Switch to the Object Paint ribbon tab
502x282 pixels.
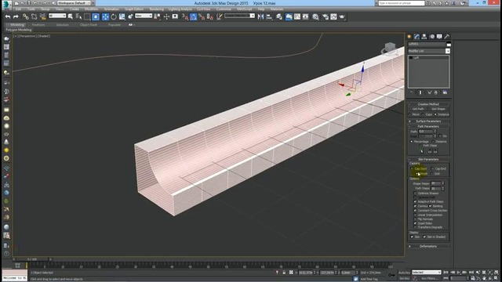(x=89, y=24)
